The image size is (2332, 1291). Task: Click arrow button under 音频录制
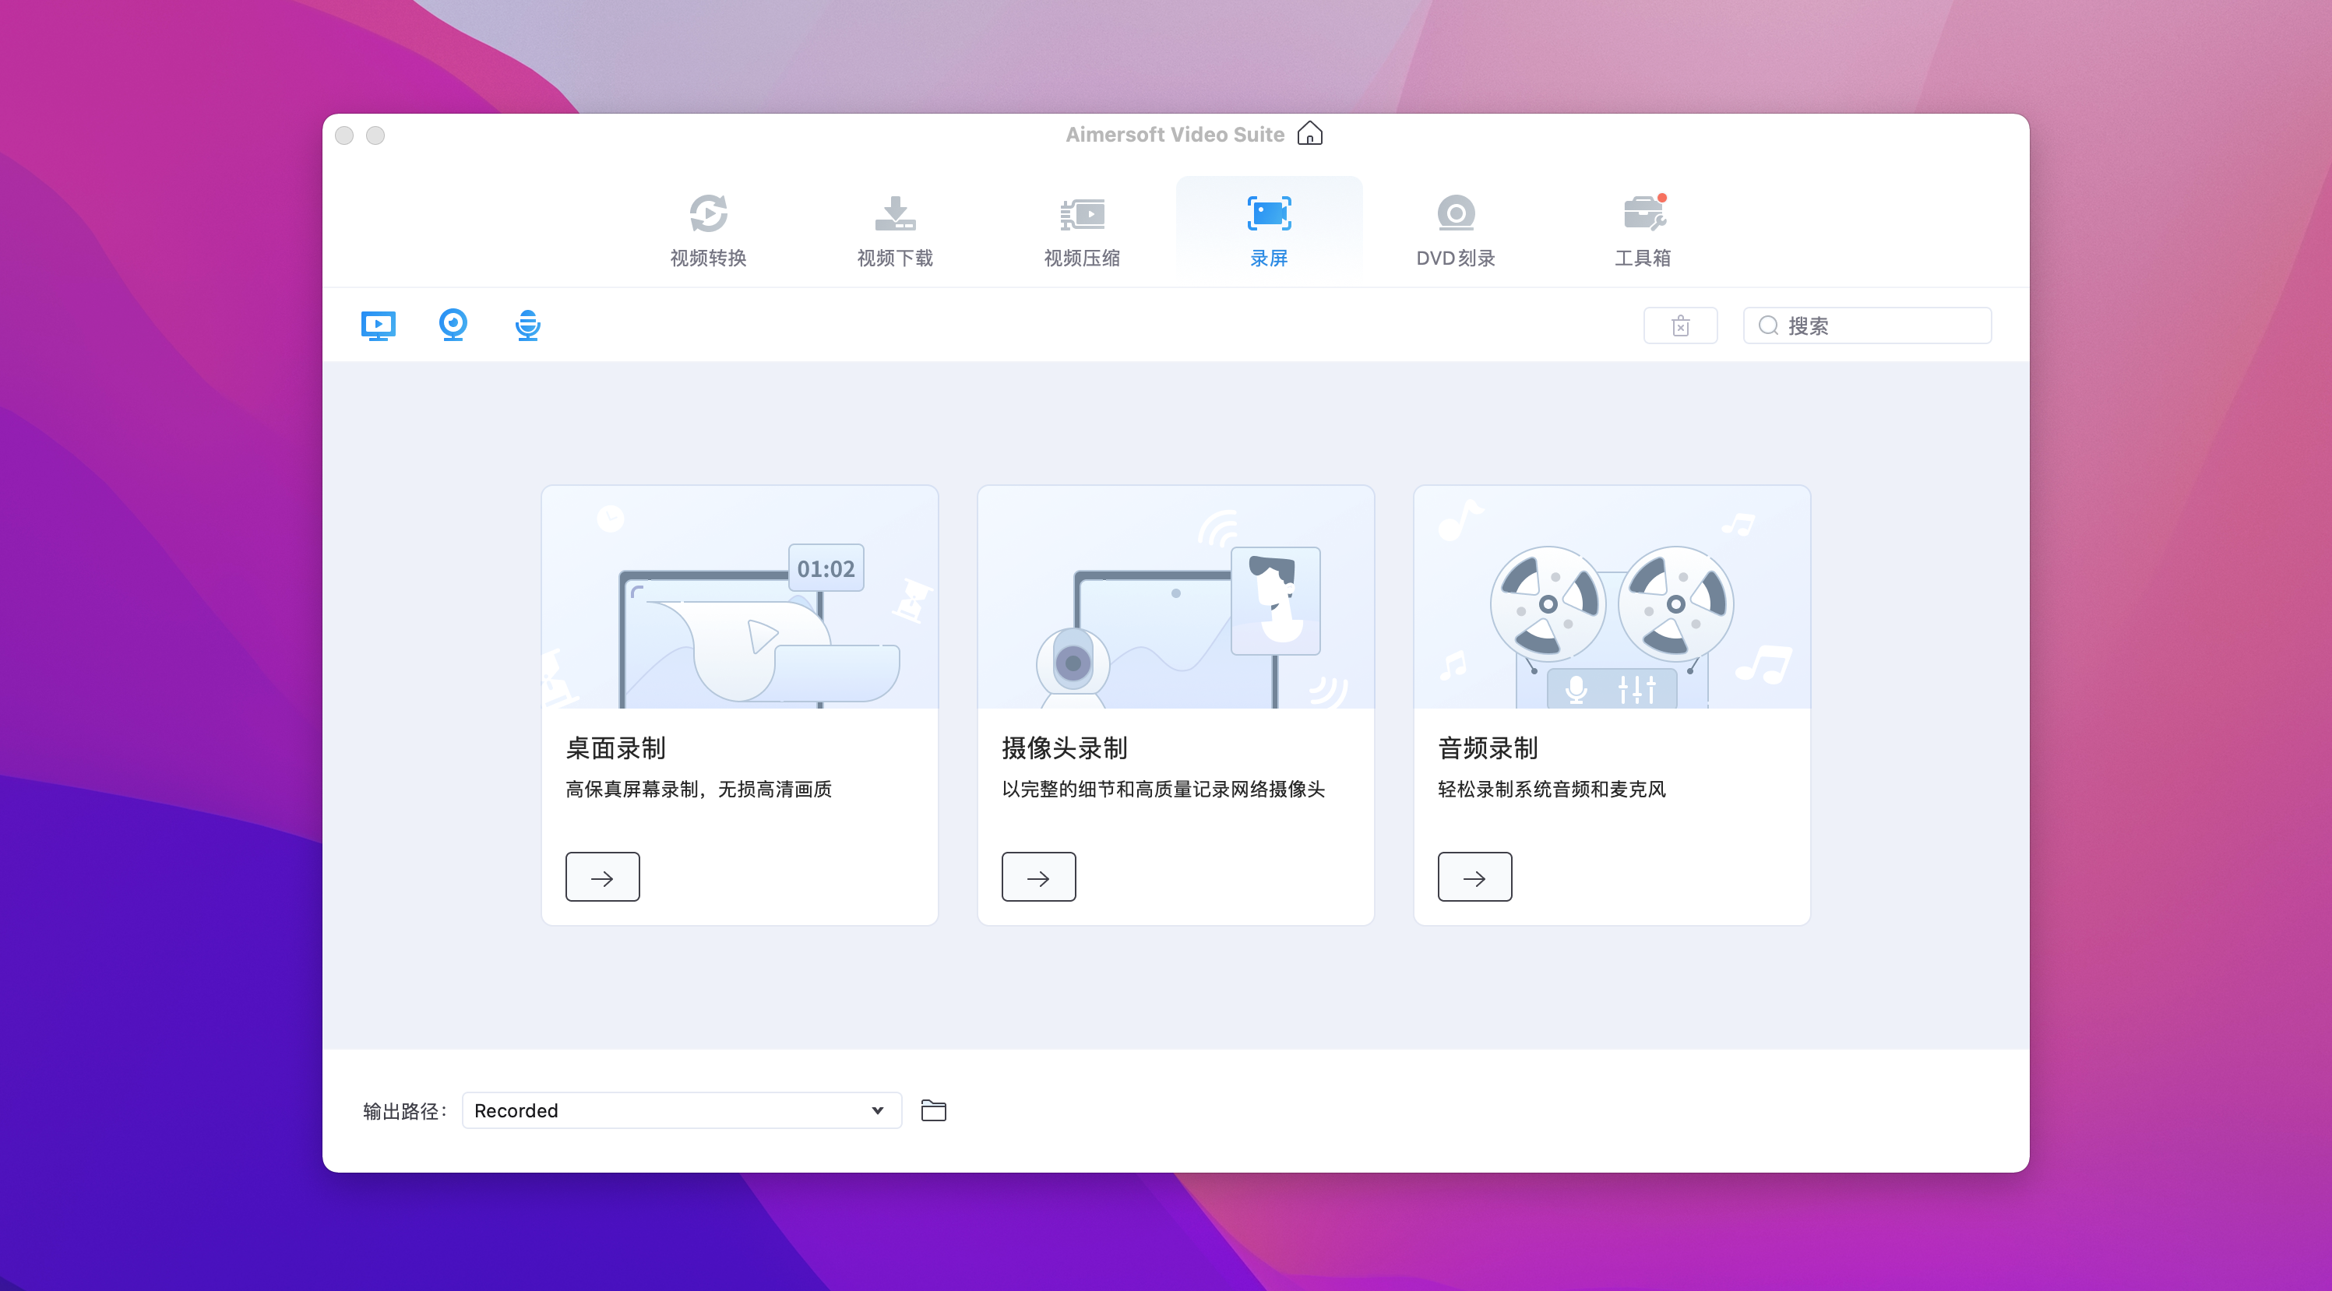[1474, 877]
